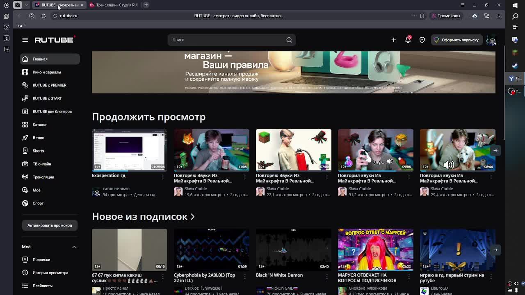The image size is (525, 295).
Task: Click the RUTUBE logo
Action: point(54,40)
